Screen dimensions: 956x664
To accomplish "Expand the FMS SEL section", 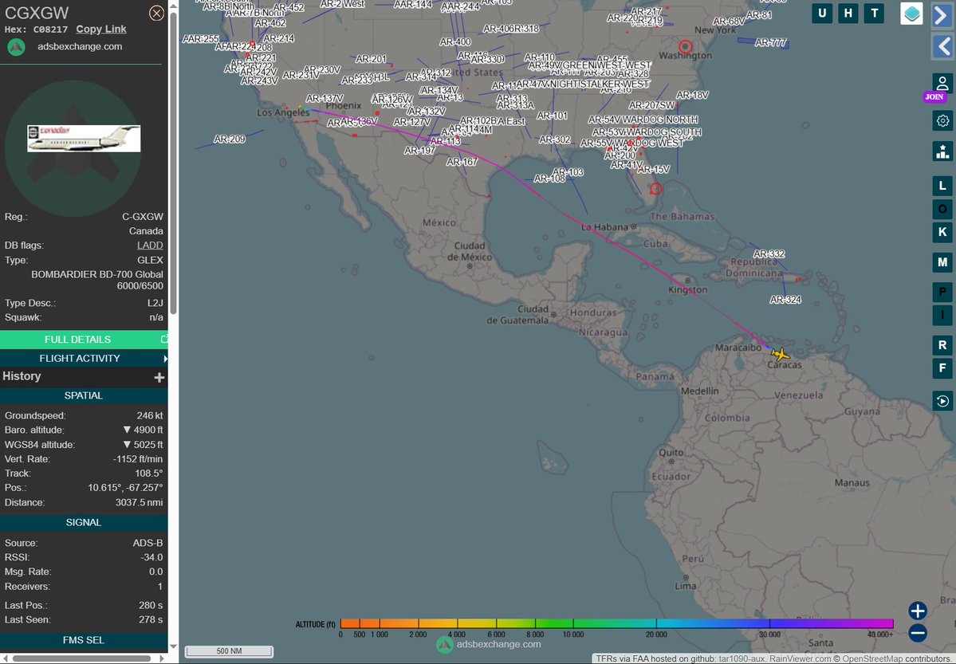I will point(84,640).
